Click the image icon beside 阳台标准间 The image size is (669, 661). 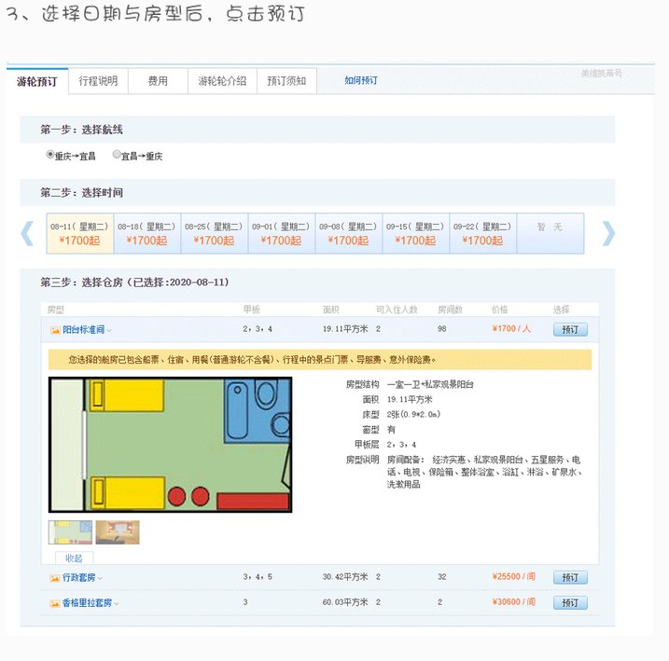[x=55, y=329]
